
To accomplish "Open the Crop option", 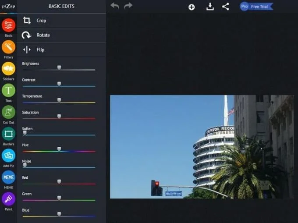I will coord(61,21).
